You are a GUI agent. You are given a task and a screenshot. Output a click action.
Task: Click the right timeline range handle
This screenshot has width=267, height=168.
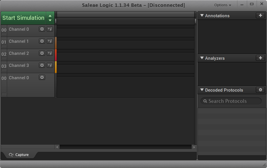click(x=195, y=21)
